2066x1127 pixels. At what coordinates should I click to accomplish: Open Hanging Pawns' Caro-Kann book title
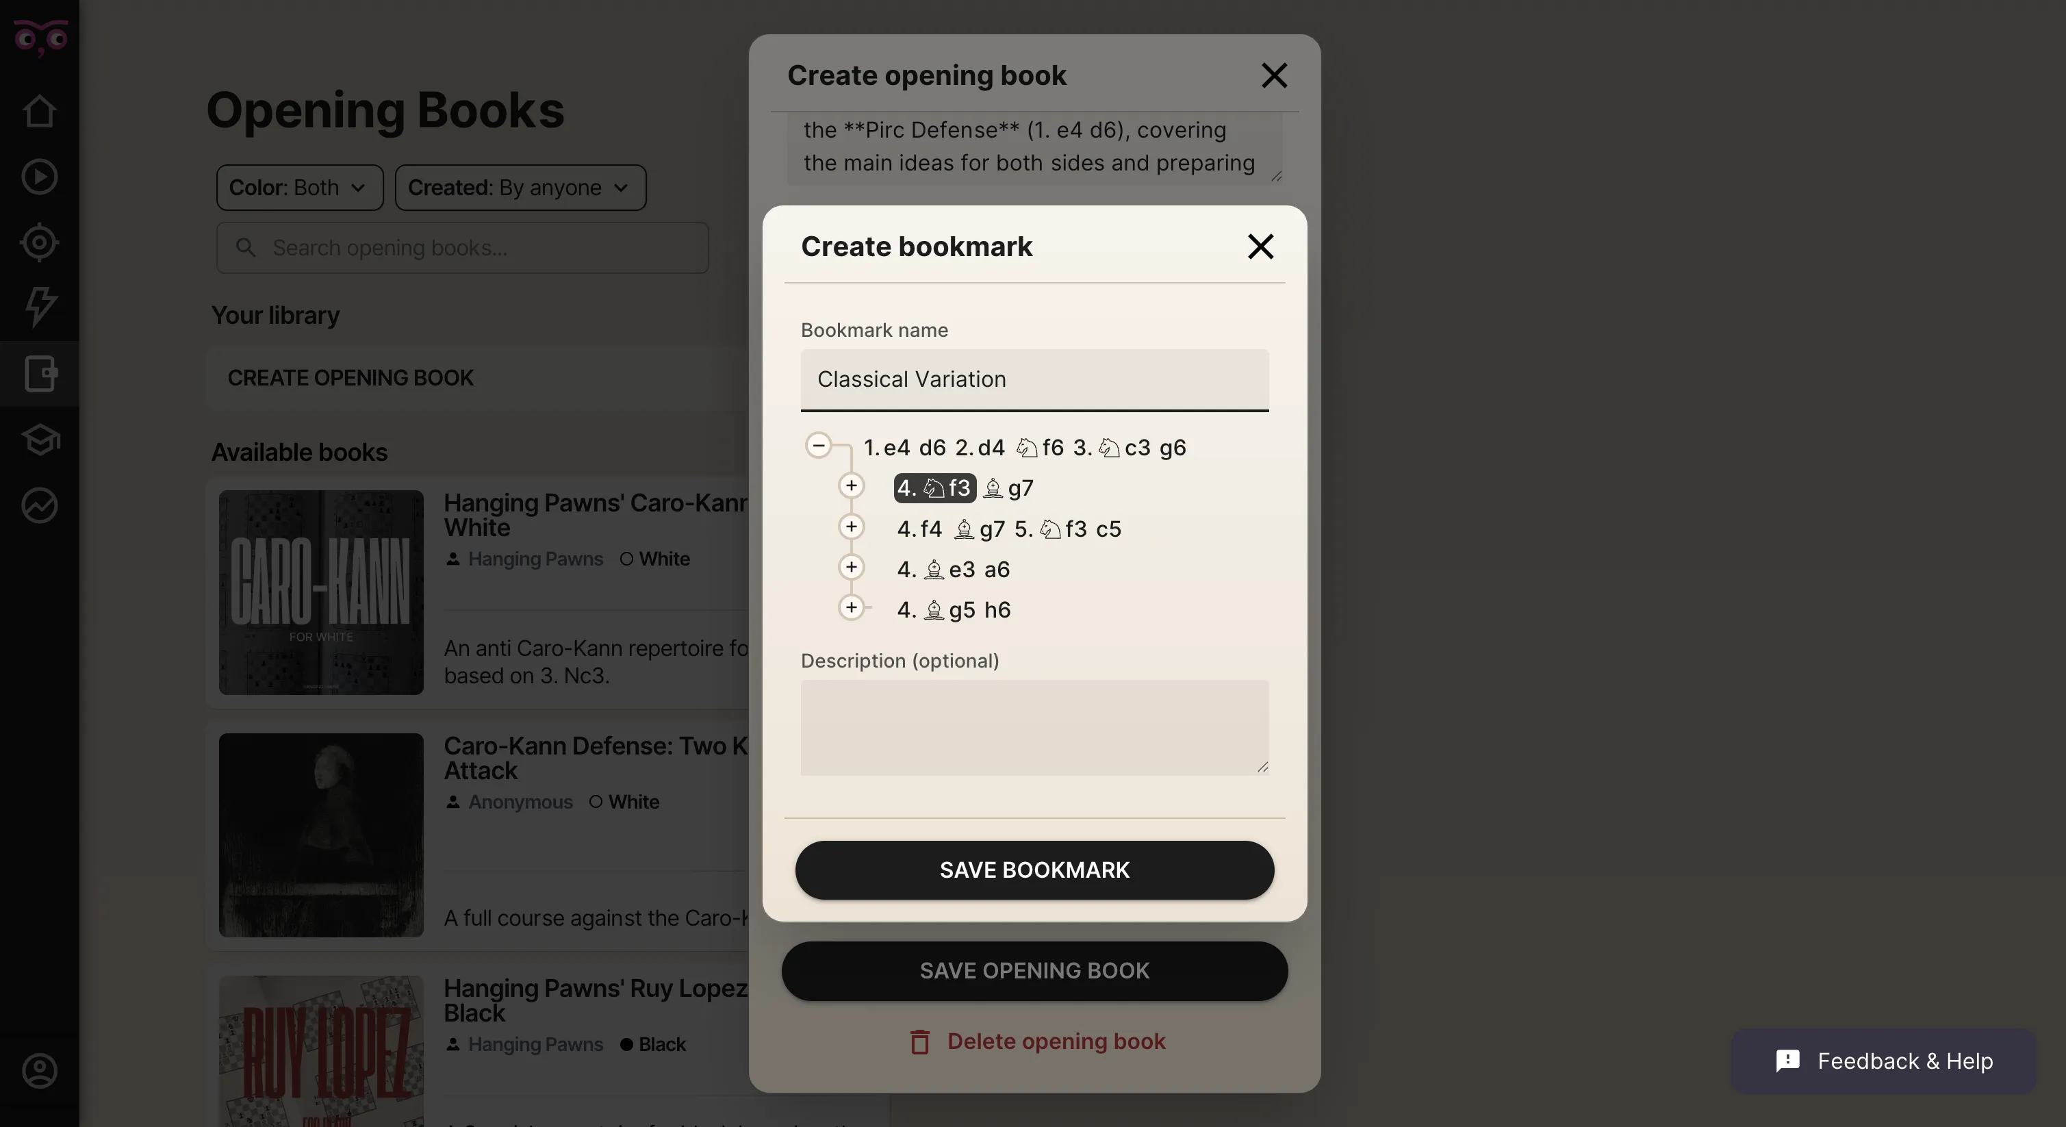coord(596,515)
